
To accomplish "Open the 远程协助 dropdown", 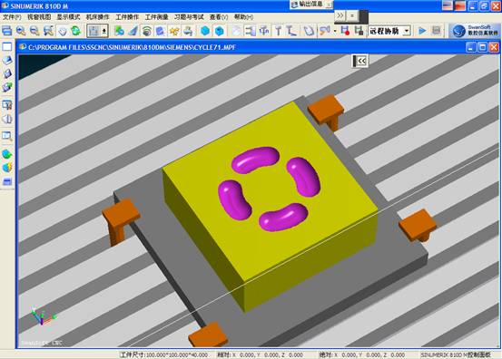I will point(389,31).
